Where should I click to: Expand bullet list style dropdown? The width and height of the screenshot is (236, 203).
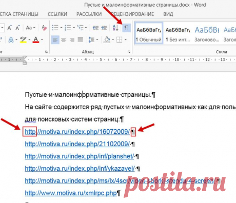[61, 28]
